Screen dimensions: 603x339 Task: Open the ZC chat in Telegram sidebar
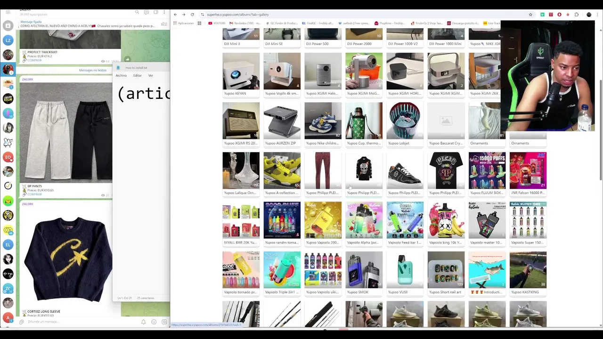tap(8, 289)
